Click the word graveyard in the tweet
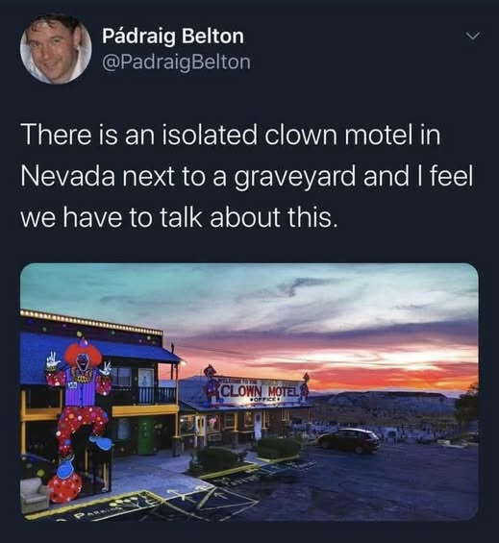This screenshot has height=543, width=499. 295,177
